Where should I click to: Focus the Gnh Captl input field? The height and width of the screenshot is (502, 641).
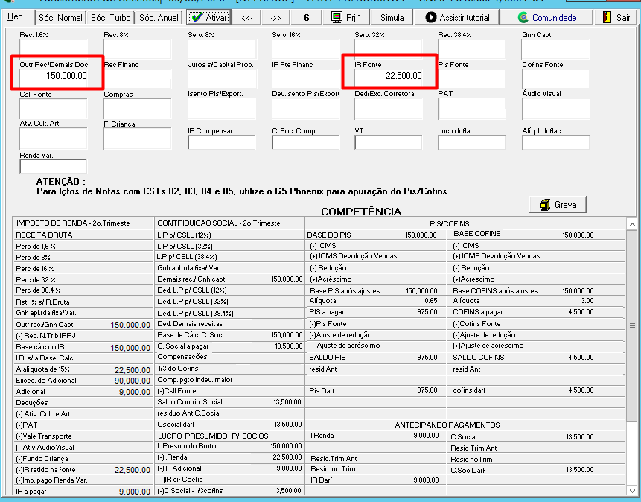point(555,48)
